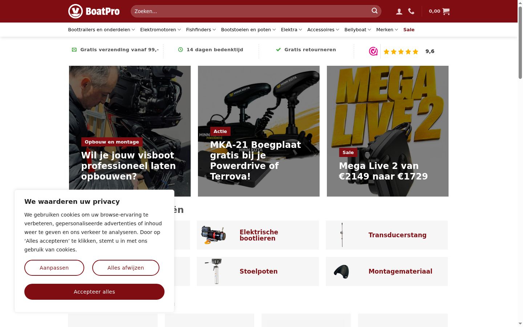
Task: Expand the Elektra menu
Action: click(x=291, y=30)
